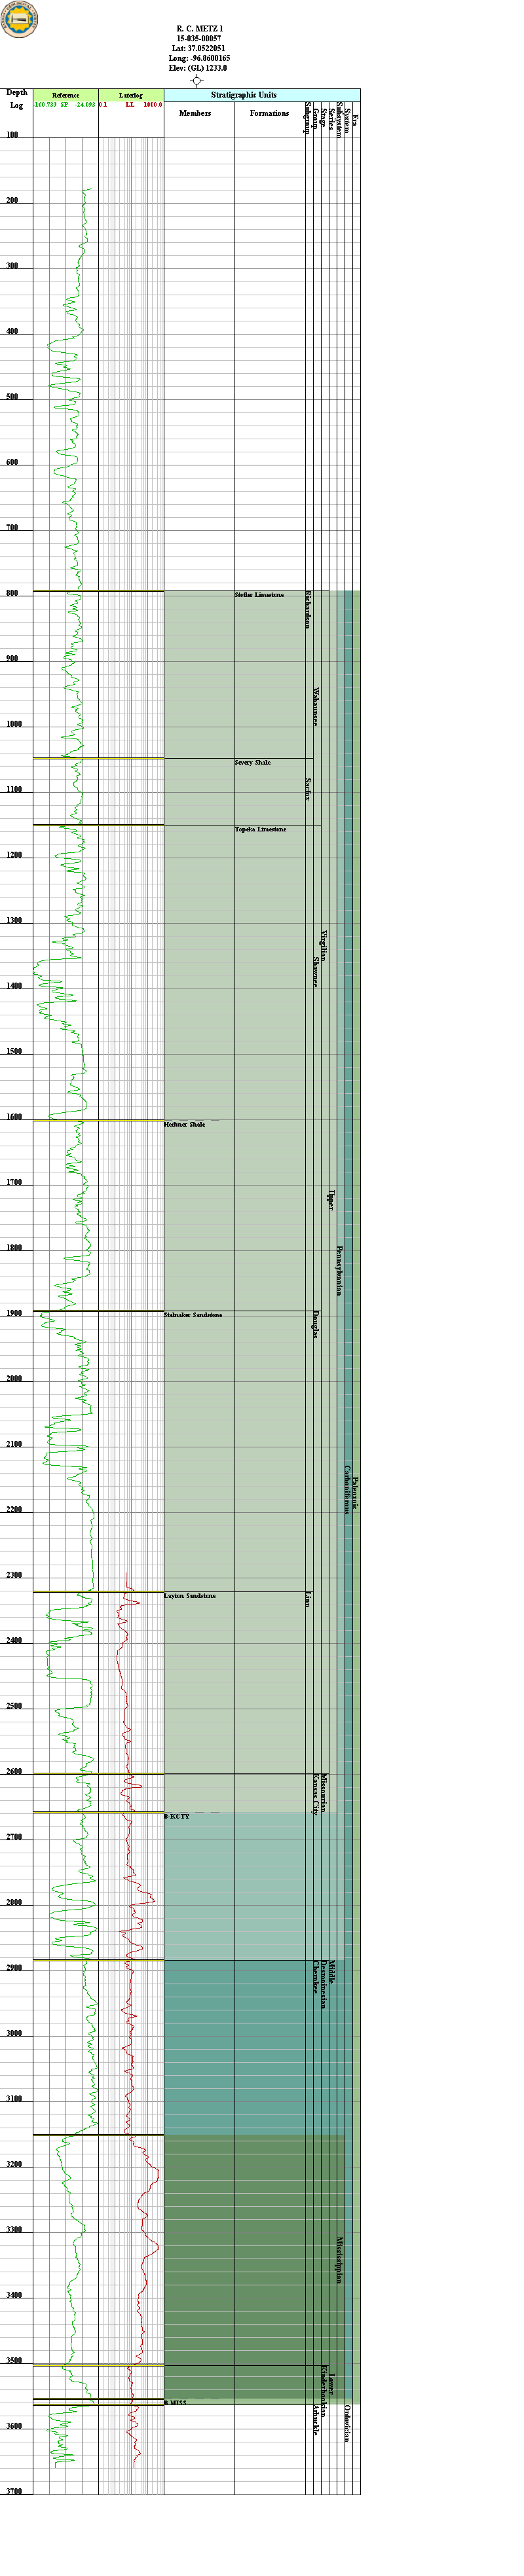Click the Depth header label
This screenshot has width=524, height=2576.
pos(17,93)
